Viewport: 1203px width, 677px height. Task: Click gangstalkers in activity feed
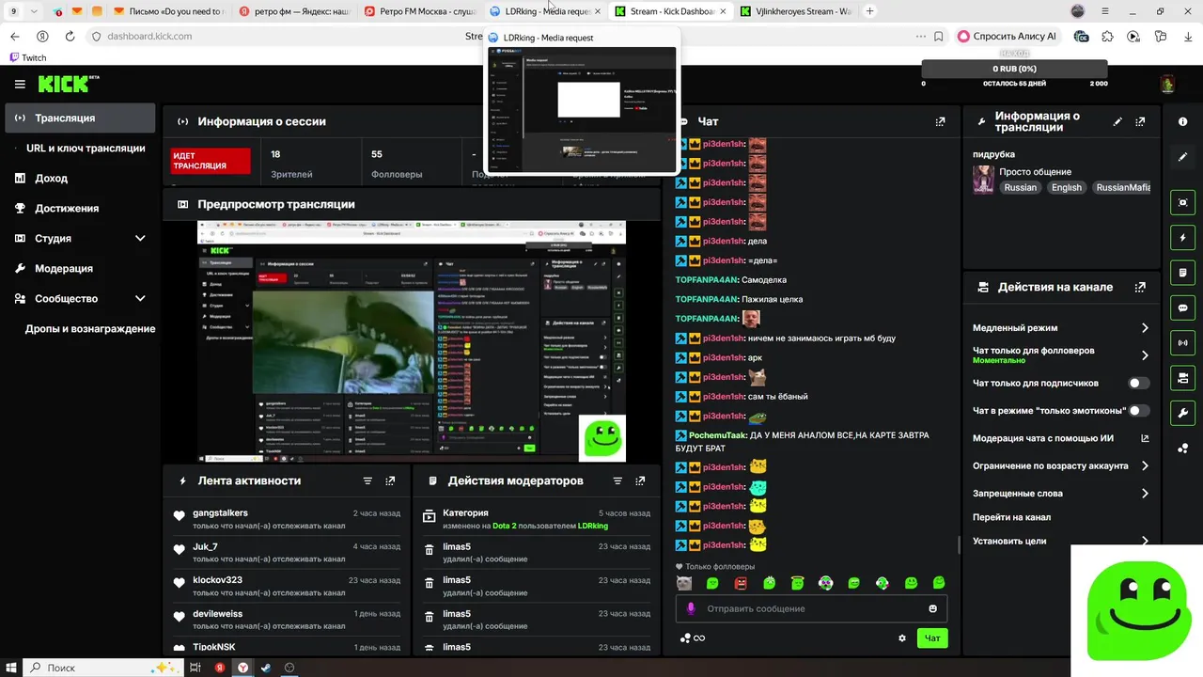(220, 512)
